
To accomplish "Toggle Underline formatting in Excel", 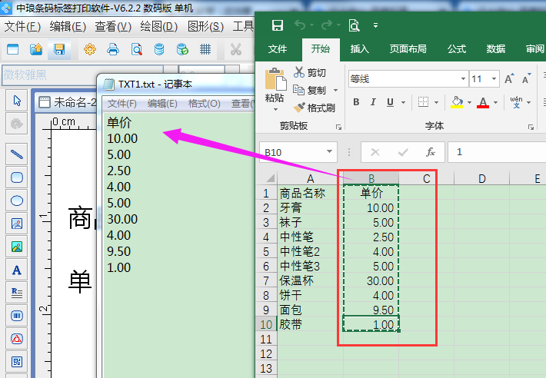I will coord(391,102).
